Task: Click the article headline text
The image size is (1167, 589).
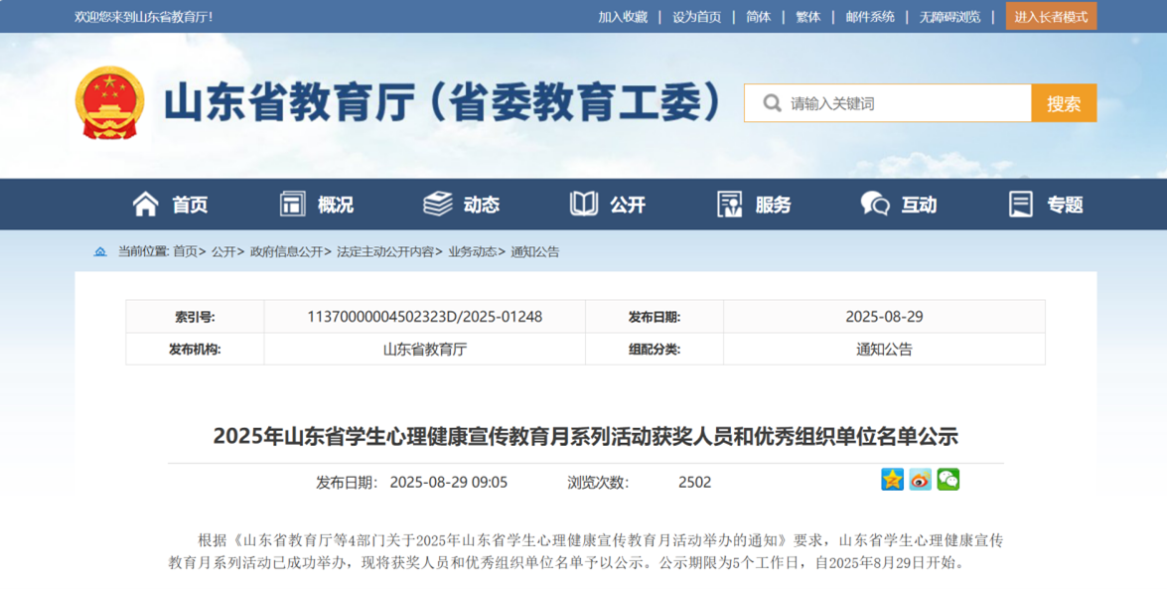Action: tap(586, 436)
